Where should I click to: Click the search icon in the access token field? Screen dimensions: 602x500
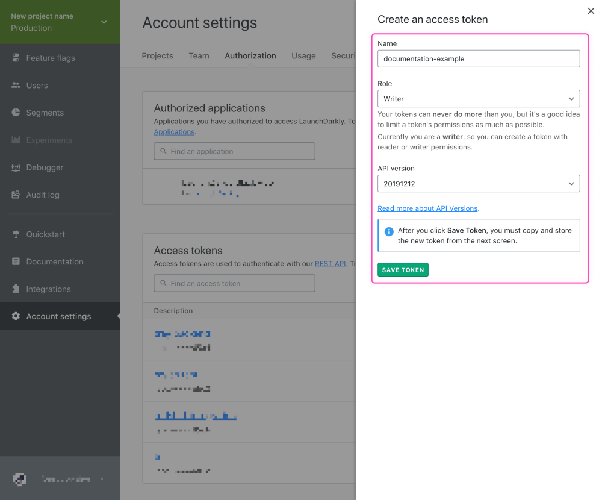click(x=163, y=283)
